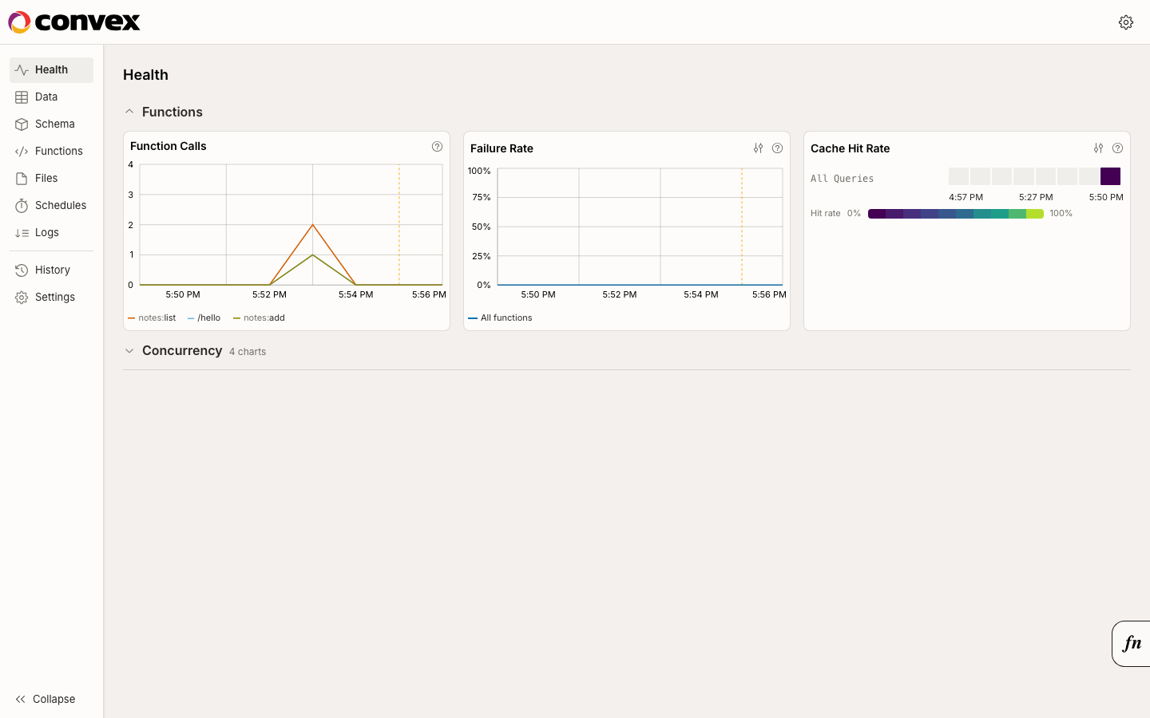The height and width of the screenshot is (718, 1150).
Task: Go to the Schedules page
Action: (x=51, y=206)
